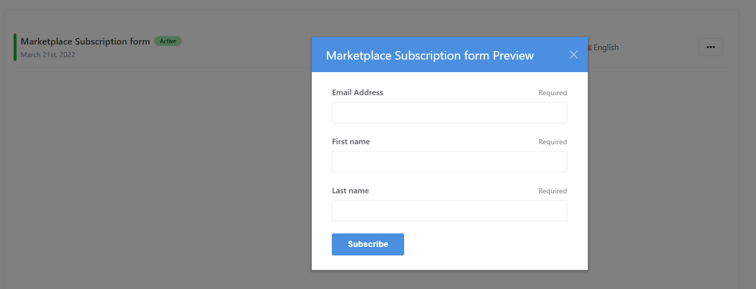Click the flag icon beside English
This screenshot has height=289, width=756.
click(590, 48)
